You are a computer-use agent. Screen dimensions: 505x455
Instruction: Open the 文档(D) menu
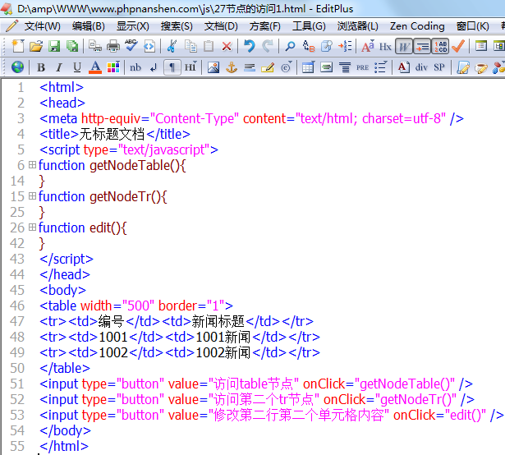pos(221,26)
